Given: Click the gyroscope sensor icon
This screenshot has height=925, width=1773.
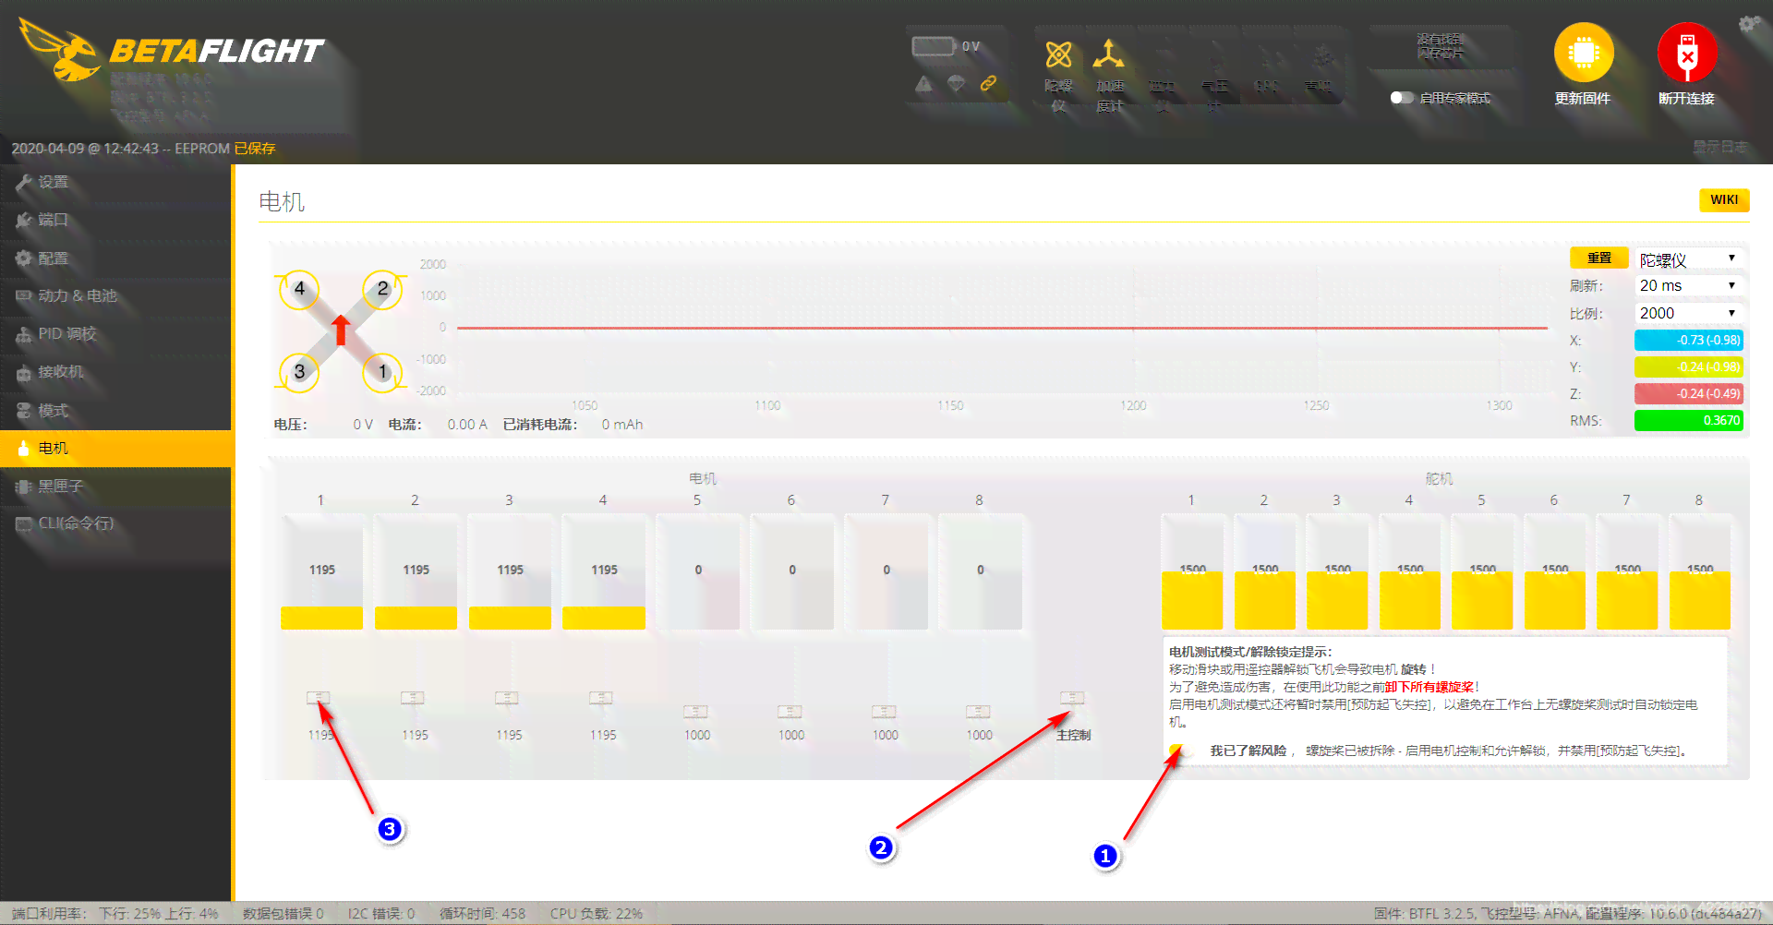Looking at the screenshot, I should tap(1058, 54).
